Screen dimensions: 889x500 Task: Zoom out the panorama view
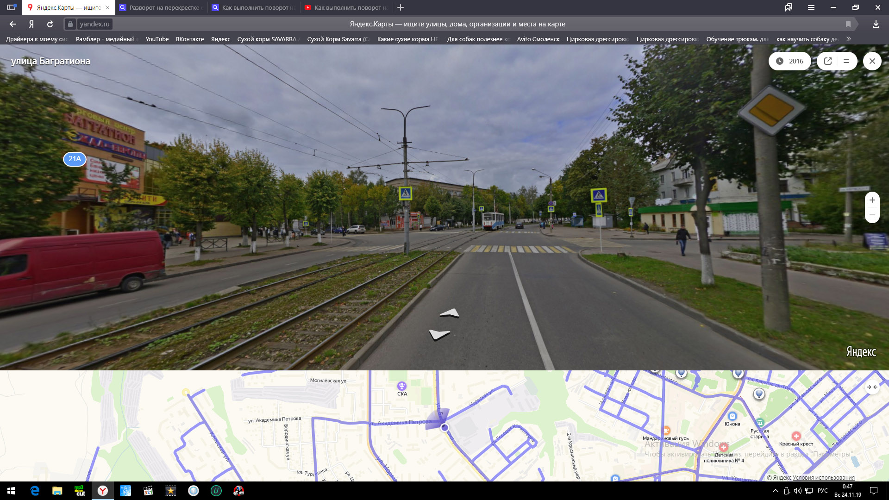[872, 215]
